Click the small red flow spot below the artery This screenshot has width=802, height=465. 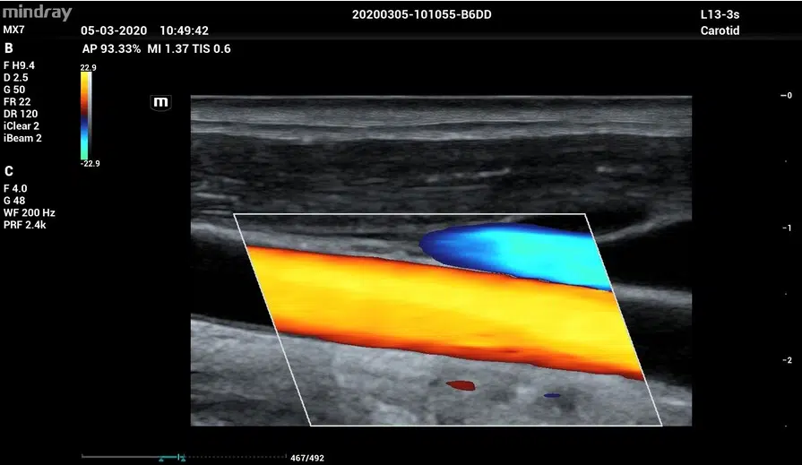461,385
